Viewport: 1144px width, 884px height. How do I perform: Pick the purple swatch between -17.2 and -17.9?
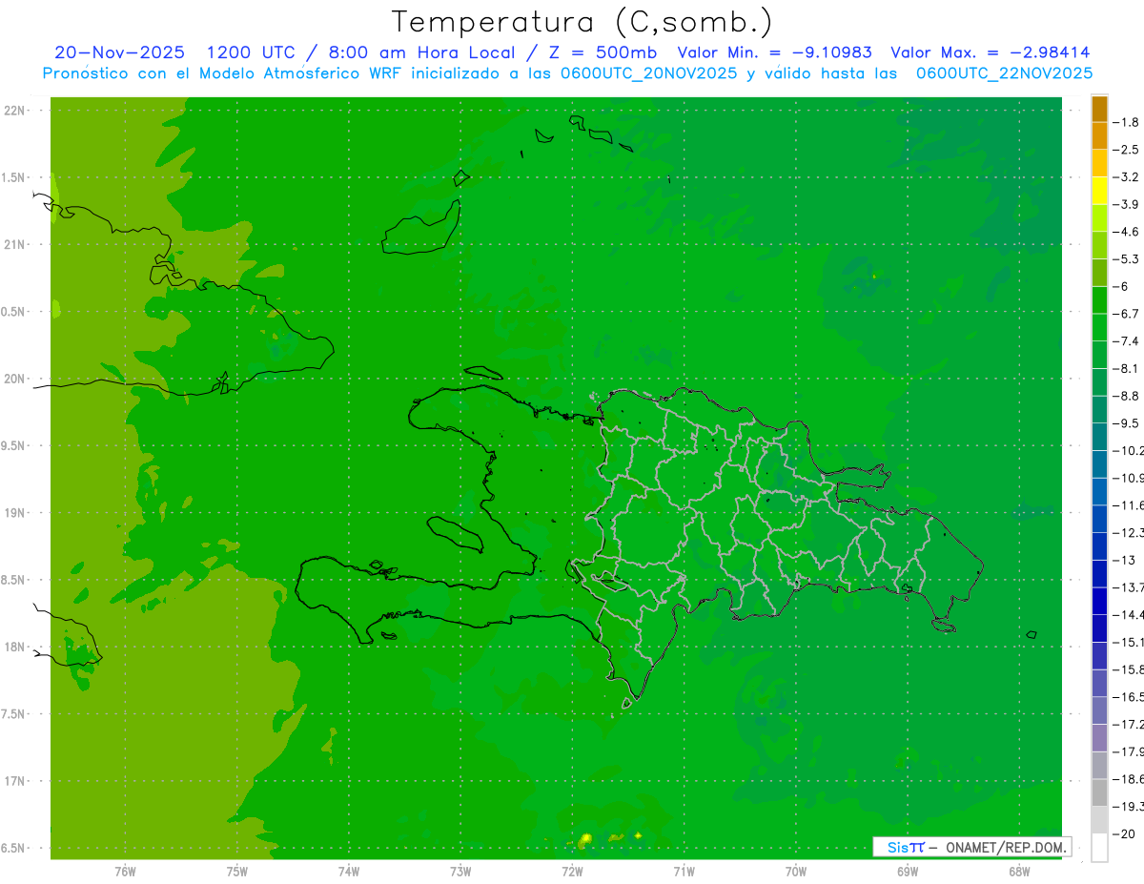tap(1099, 737)
